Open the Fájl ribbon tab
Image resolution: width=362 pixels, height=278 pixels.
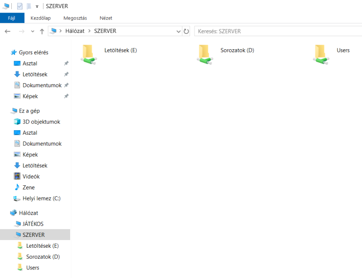coord(12,18)
